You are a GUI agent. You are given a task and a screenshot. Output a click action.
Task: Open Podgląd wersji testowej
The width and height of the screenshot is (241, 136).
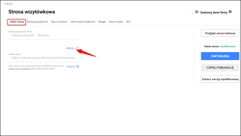220,33
